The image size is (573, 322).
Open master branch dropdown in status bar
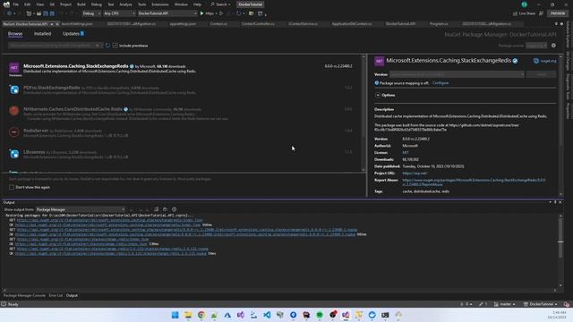coord(505,304)
